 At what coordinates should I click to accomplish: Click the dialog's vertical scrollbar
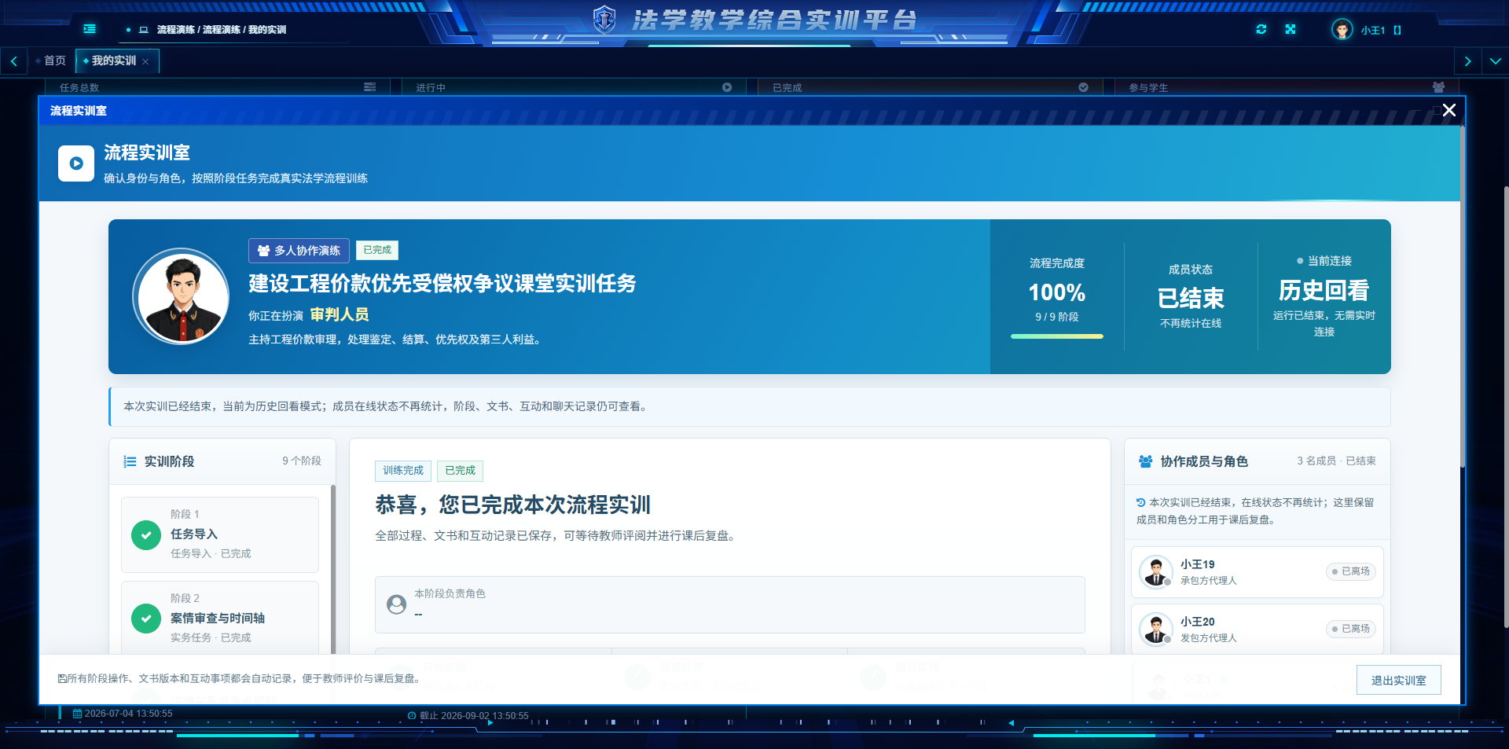pos(1463,299)
